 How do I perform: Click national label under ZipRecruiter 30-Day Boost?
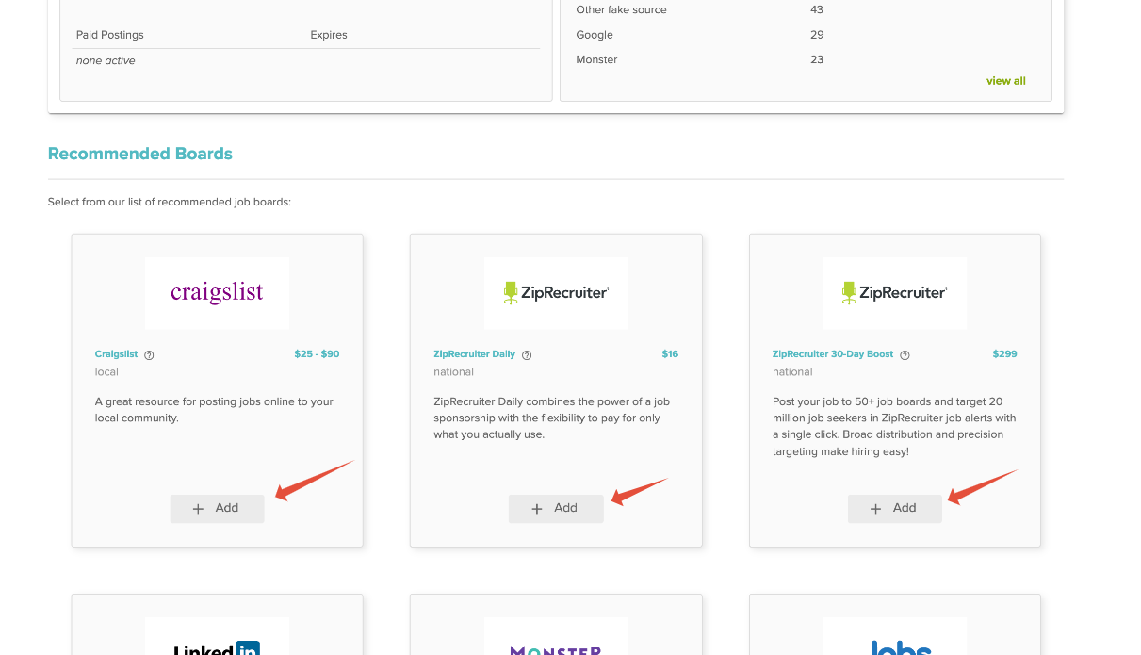[792, 372]
